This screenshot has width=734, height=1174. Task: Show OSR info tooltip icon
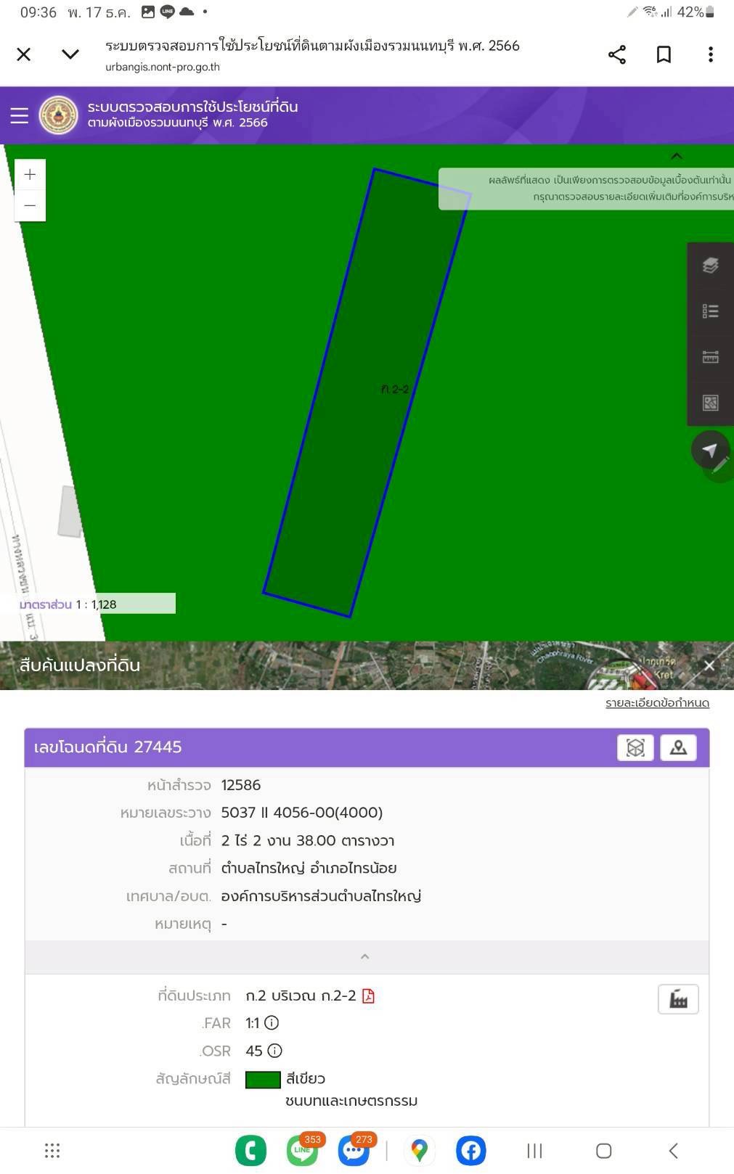click(274, 1051)
